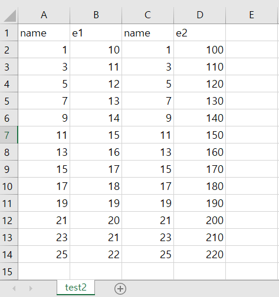Click cell D11 with value 190
The height and width of the screenshot is (297, 279).
(x=199, y=203)
